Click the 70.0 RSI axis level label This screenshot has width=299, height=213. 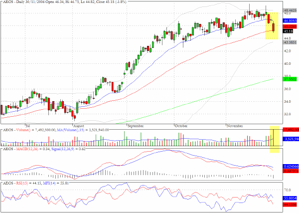click(x=287, y=190)
